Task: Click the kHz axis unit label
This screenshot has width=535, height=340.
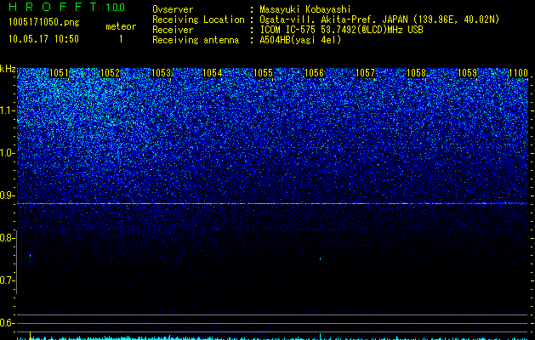Action: pyautogui.click(x=8, y=69)
